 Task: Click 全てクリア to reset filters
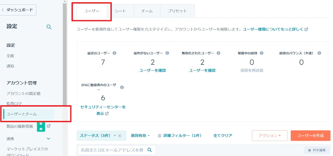223,136
